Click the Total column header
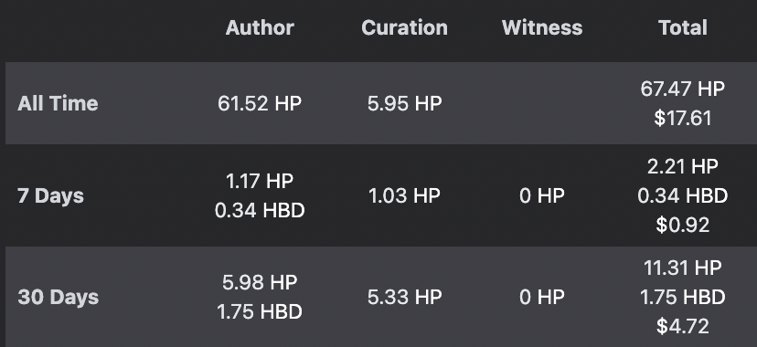The width and height of the screenshot is (757, 347). (x=683, y=27)
